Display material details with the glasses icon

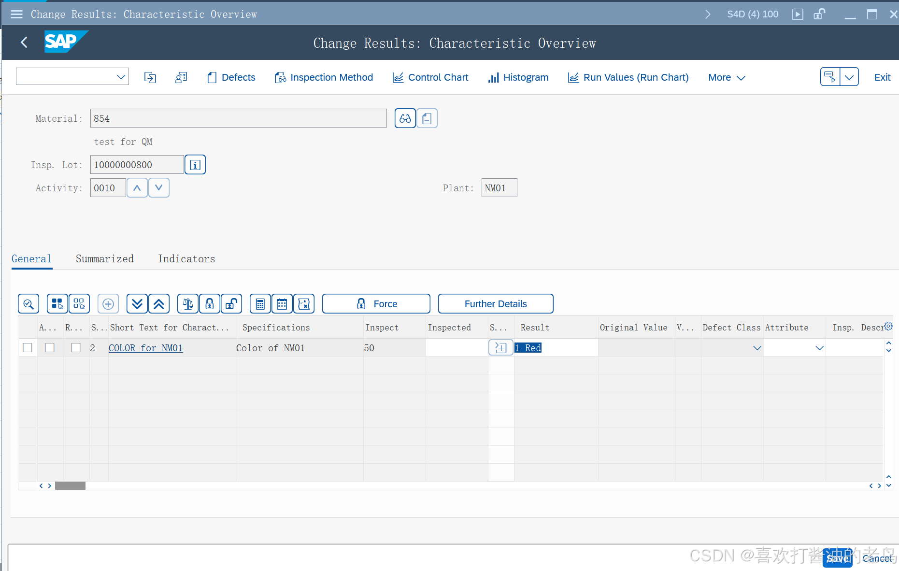point(405,118)
